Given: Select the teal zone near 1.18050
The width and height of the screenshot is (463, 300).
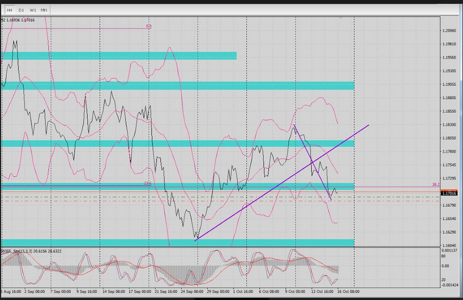Looking at the screenshot, I should 177,144.
